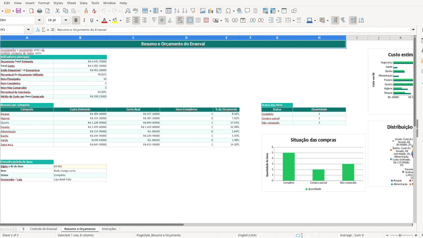The width and height of the screenshot is (423, 238).
Task: Toggle Center Horizontally alignment
Action: click(136, 20)
